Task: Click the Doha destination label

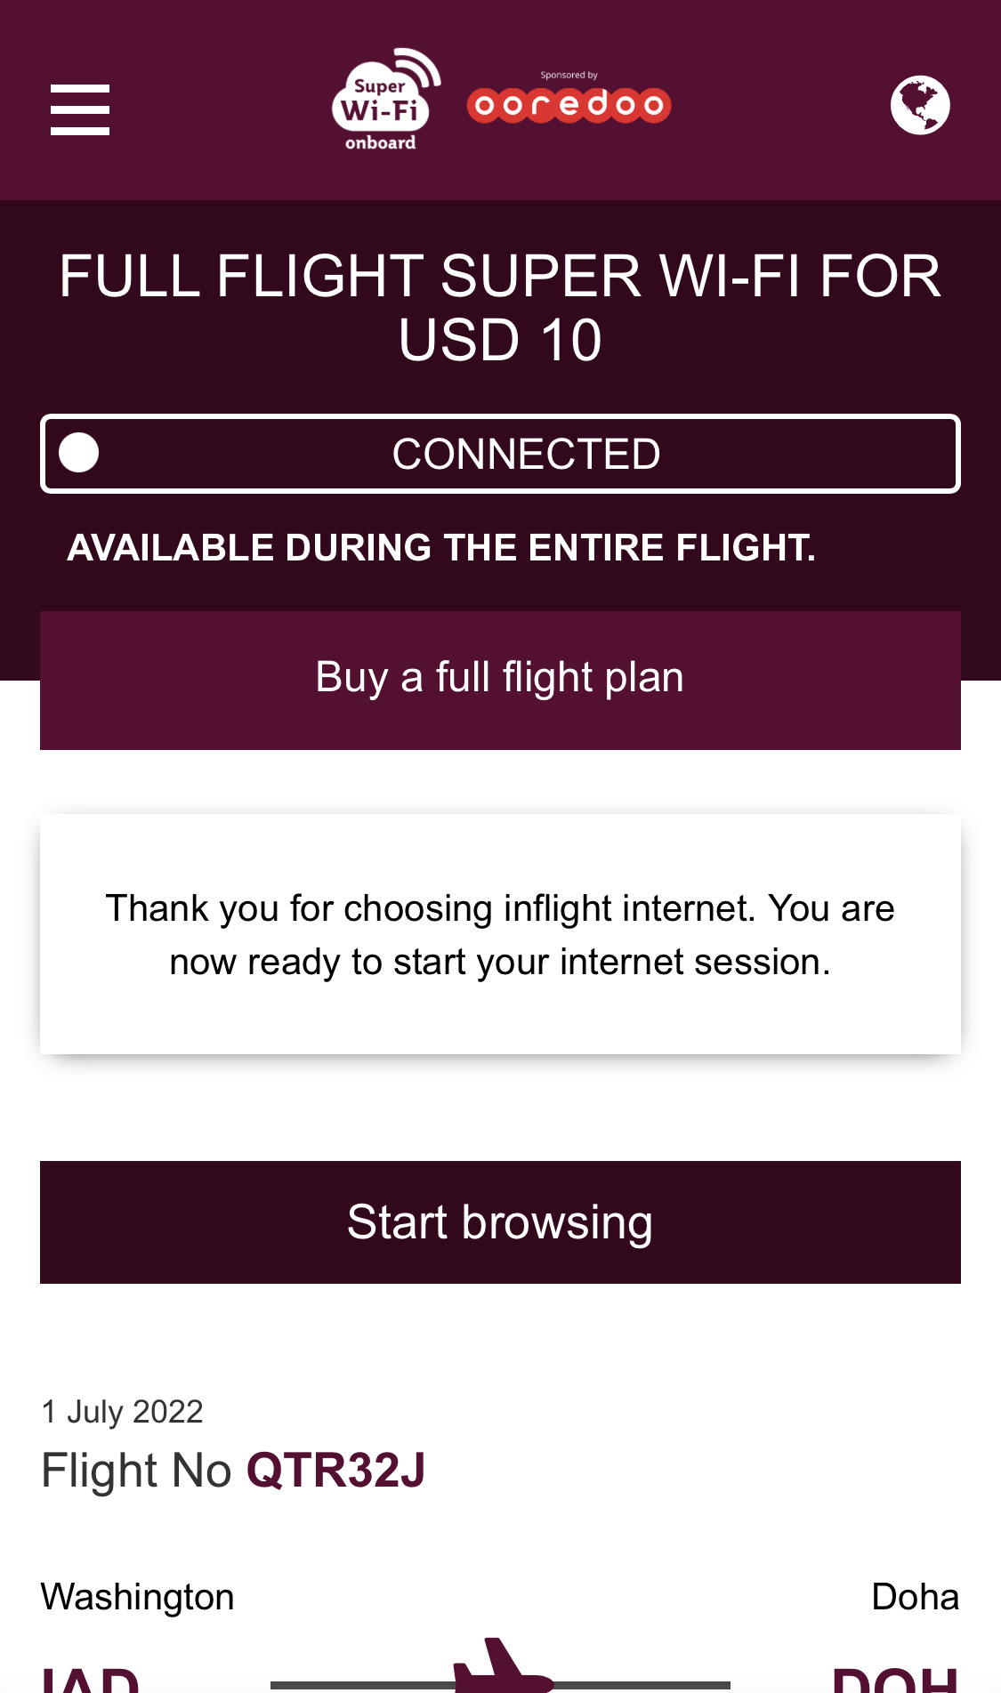Action: [915, 1597]
